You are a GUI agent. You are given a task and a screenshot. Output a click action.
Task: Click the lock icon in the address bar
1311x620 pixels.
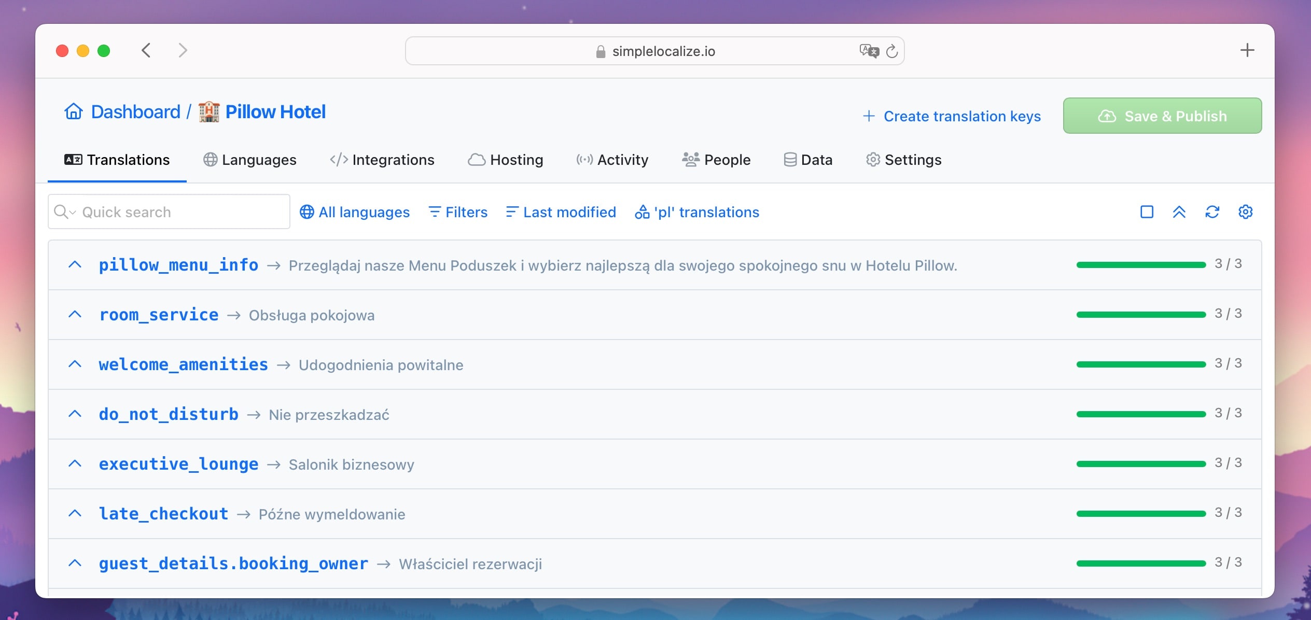click(x=601, y=51)
